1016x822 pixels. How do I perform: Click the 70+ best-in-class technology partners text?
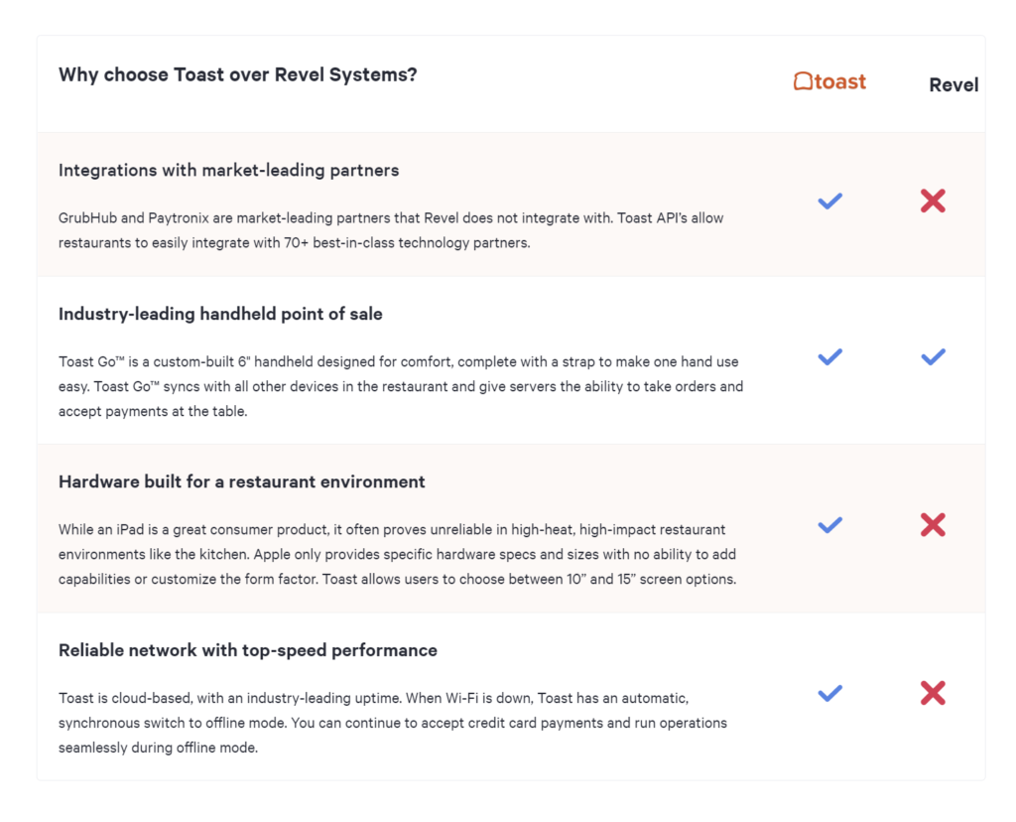tap(407, 243)
